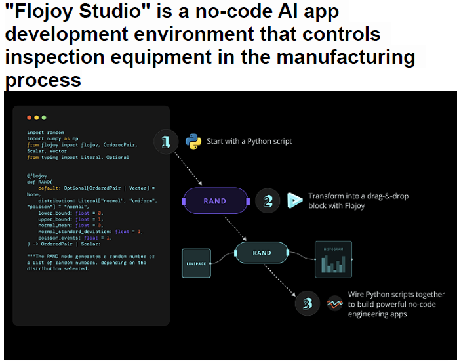The height and width of the screenshot is (361, 459).
Task: Click 'from typing import Literal, Optional' line
Action: 78,158
